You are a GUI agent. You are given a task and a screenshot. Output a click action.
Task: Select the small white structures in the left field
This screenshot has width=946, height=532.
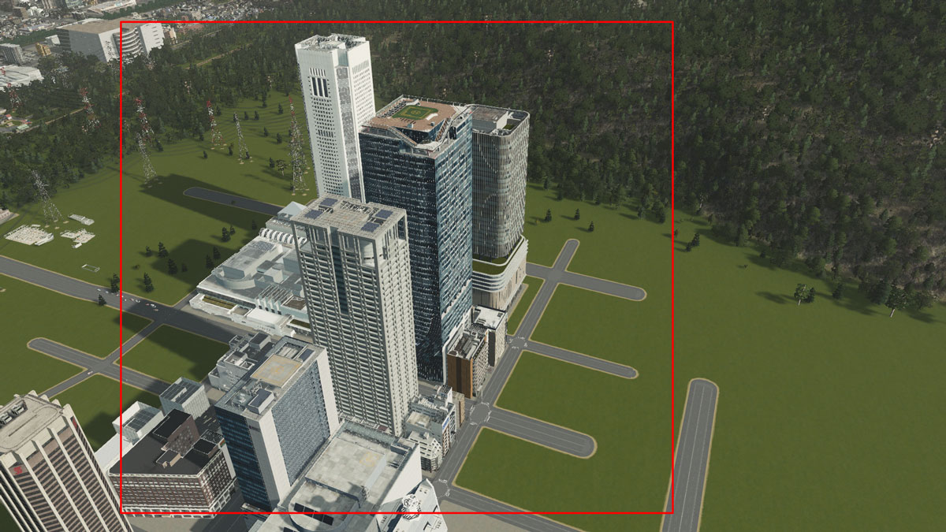point(47,233)
